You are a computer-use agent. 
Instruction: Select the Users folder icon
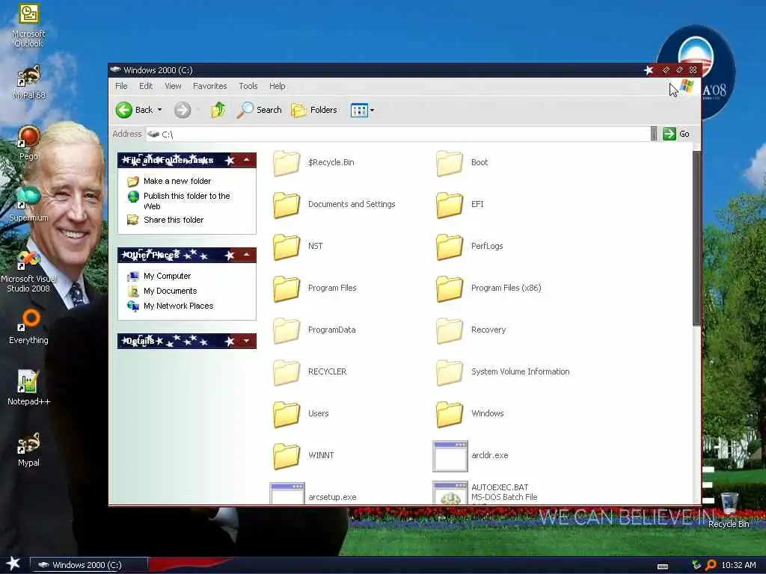point(287,414)
